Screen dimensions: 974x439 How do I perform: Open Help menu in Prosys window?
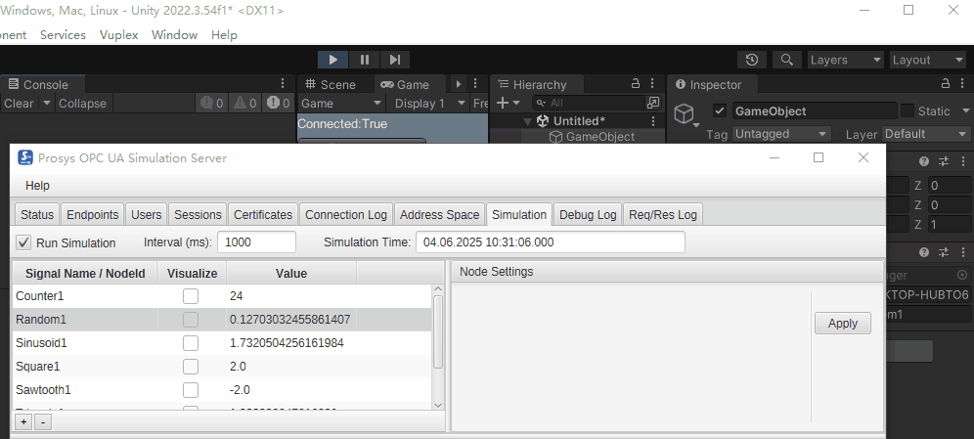point(37,186)
